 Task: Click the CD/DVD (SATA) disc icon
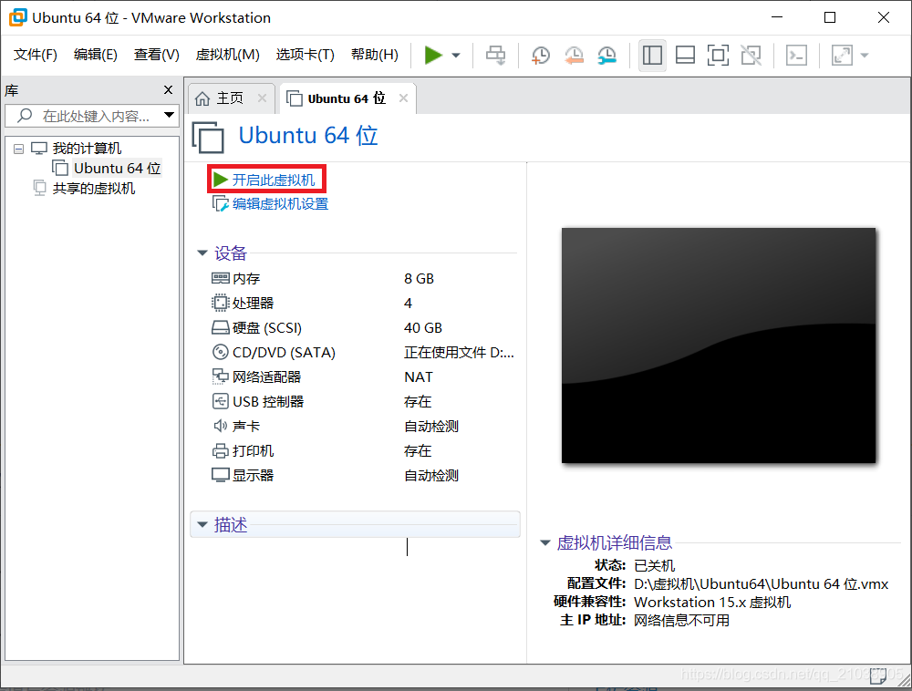(221, 352)
